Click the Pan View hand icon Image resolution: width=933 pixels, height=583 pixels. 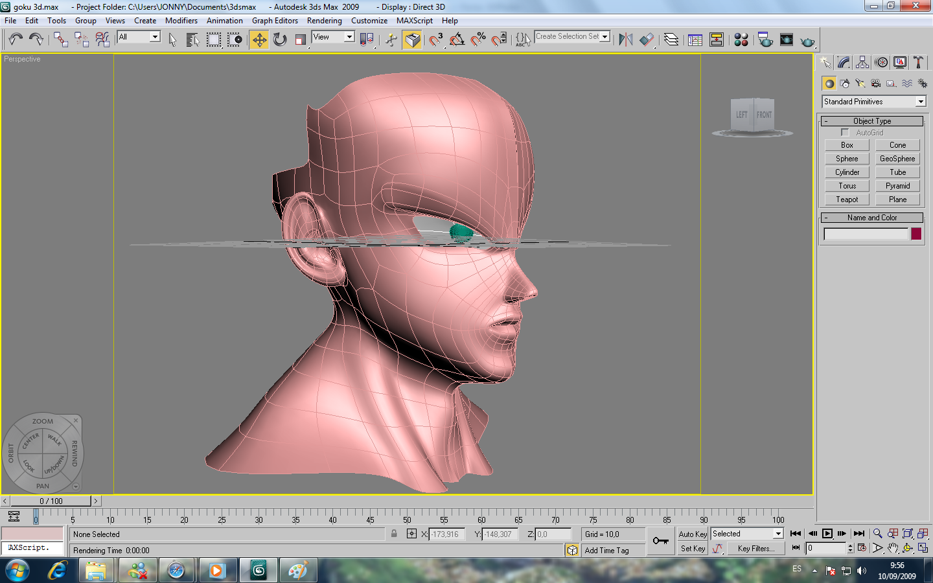pyautogui.click(x=893, y=548)
